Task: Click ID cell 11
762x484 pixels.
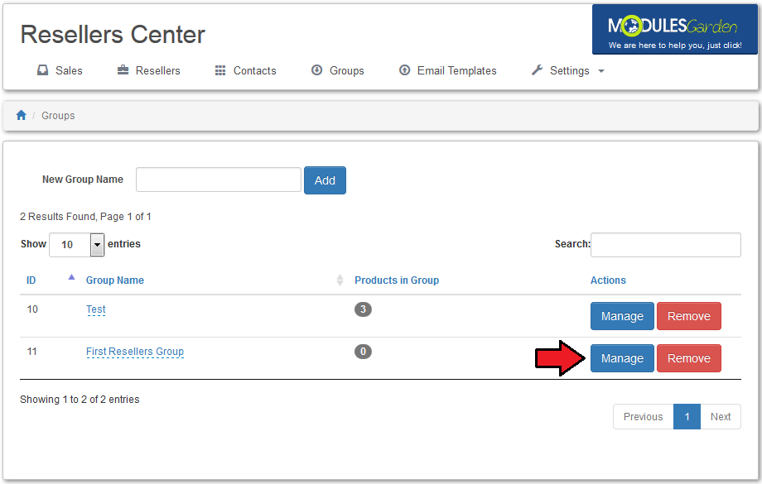Action: pos(32,352)
